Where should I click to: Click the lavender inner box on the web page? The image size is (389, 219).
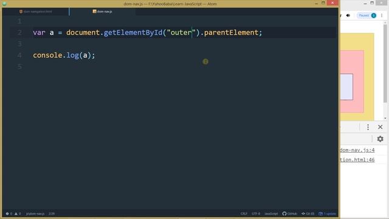point(346,87)
